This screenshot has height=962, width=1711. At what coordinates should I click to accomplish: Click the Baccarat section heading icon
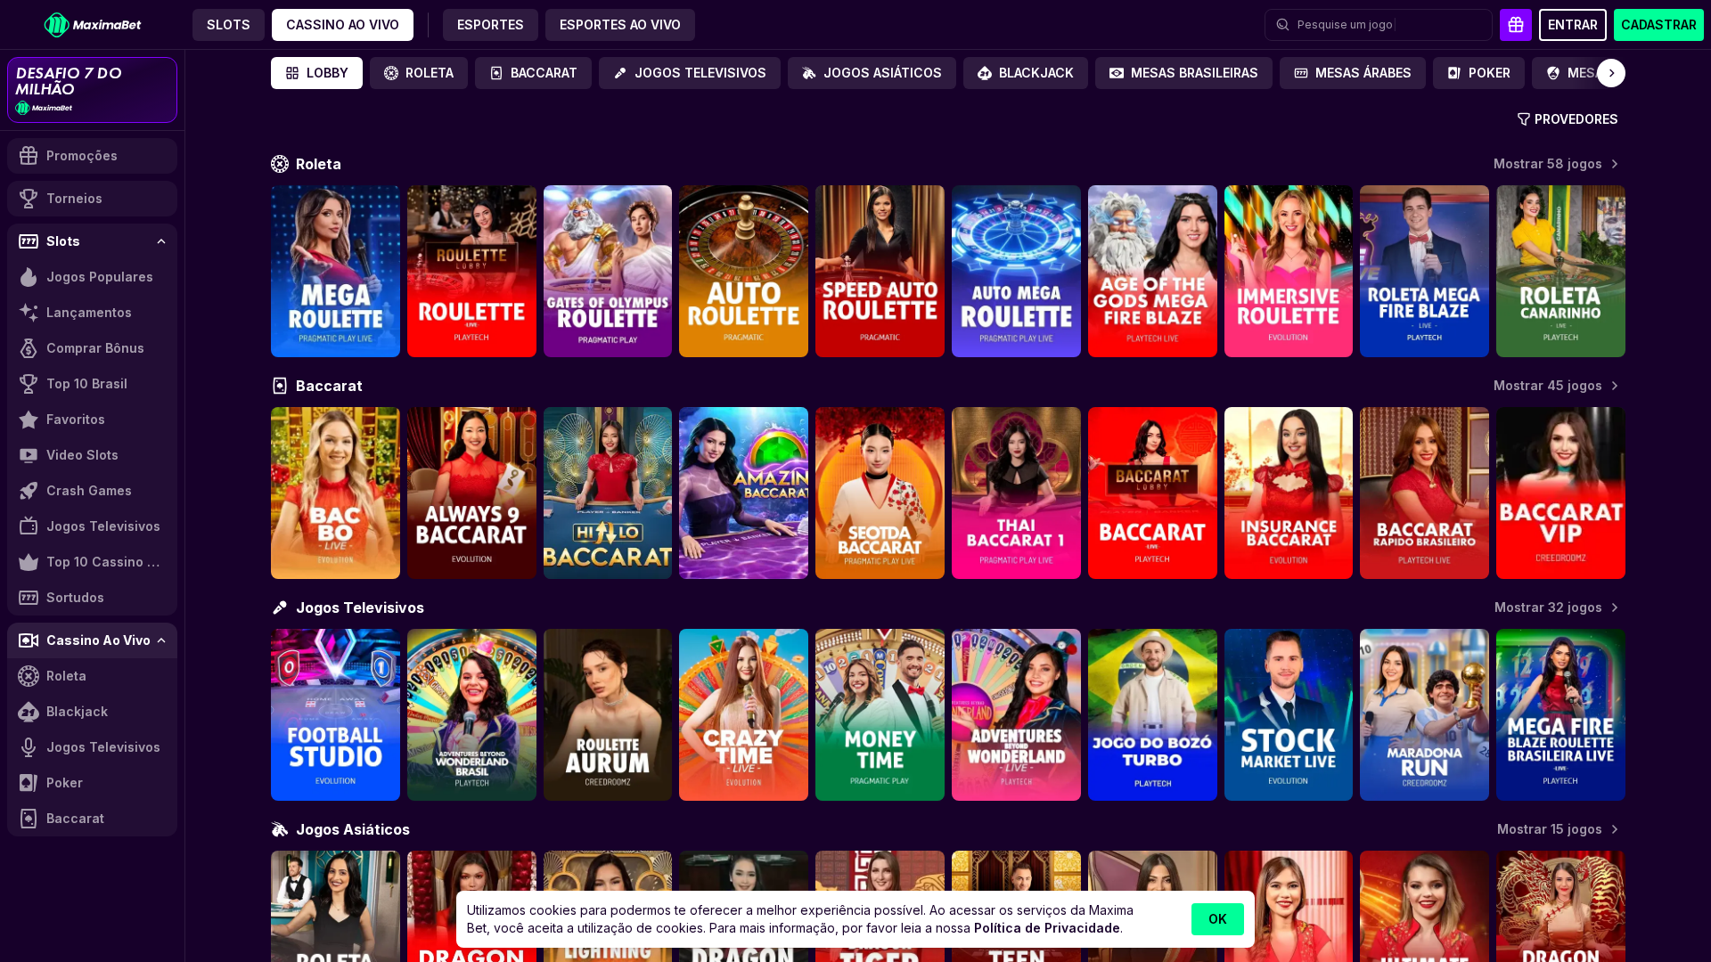click(x=280, y=386)
